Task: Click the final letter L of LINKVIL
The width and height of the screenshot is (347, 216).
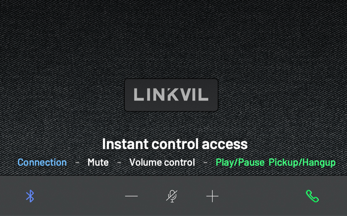Action: (204, 95)
